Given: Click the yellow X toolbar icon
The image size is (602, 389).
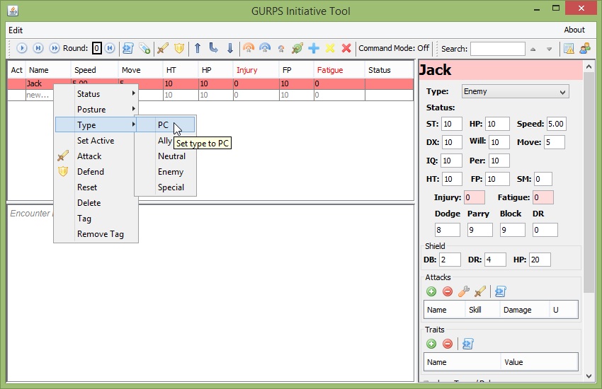Looking at the screenshot, I should 330,48.
